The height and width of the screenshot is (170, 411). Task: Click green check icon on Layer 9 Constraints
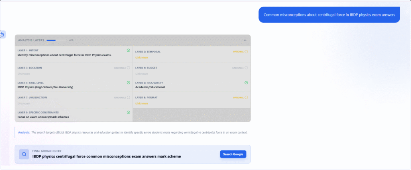(128, 112)
